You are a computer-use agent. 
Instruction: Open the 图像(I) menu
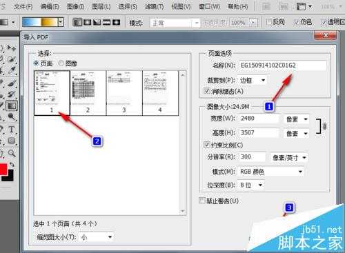point(75,7)
